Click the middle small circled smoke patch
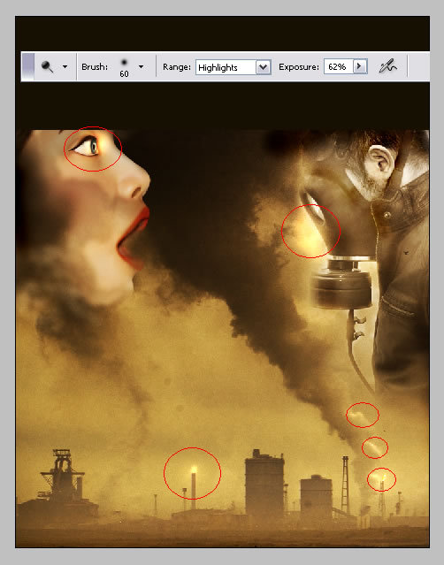Image resolution: width=444 pixels, height=565 pixels. tap(375, 447)
